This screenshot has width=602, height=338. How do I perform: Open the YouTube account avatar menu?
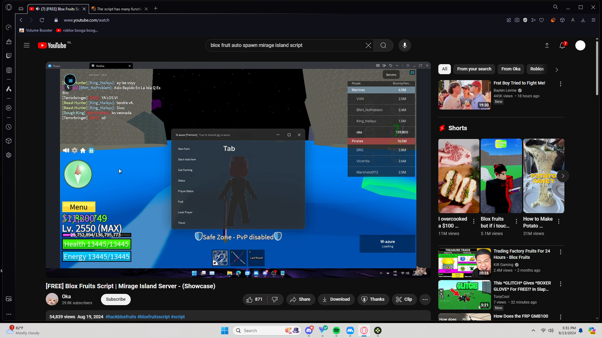[580, 45]
